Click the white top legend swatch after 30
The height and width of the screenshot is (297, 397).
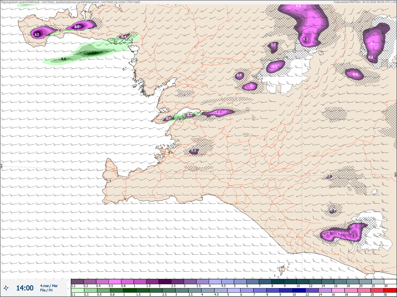point(390,281)
